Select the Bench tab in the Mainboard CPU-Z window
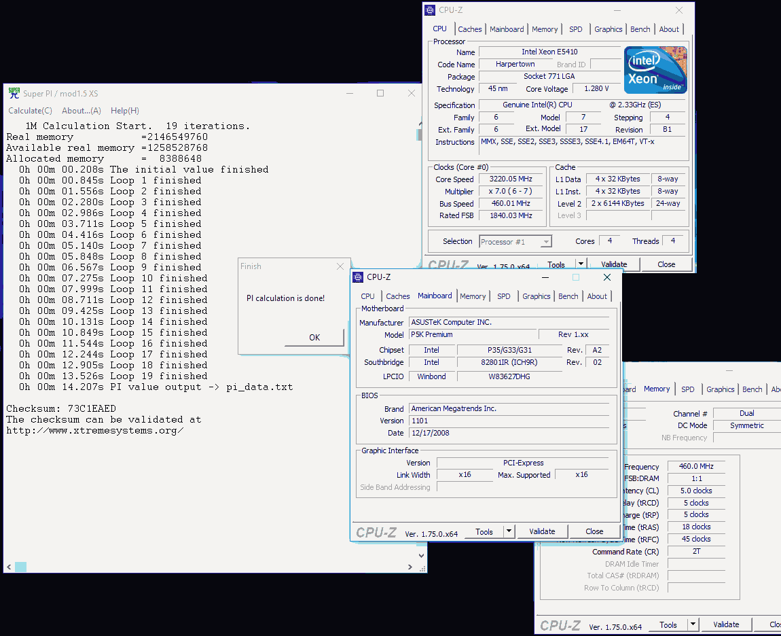Image resolution: width=781 pixels, height=636 pixels. point(568,296)
